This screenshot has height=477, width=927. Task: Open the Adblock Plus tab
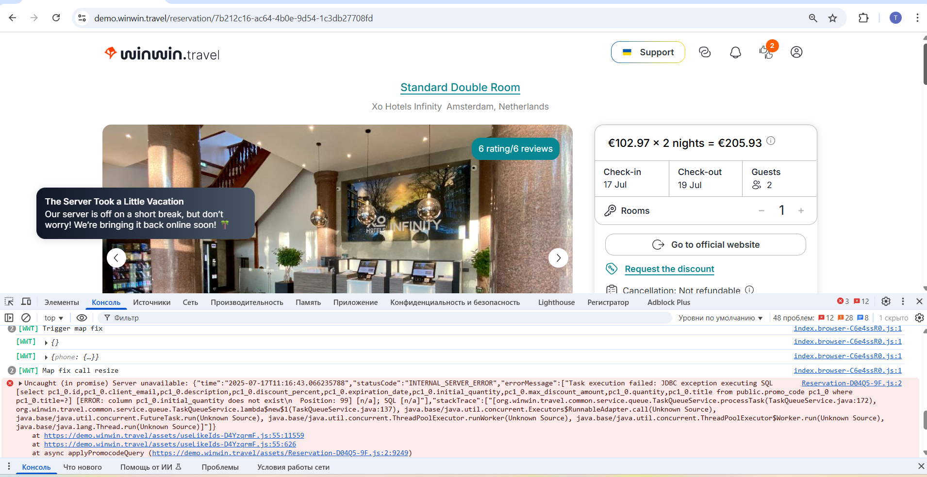669,302
